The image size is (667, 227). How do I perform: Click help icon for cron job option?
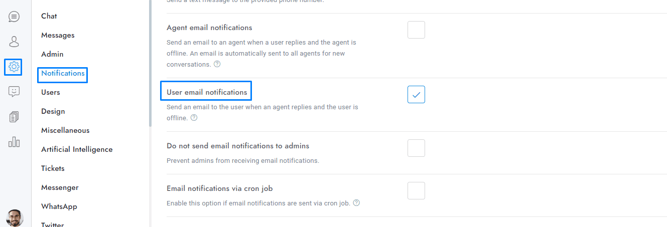point(356,203)
